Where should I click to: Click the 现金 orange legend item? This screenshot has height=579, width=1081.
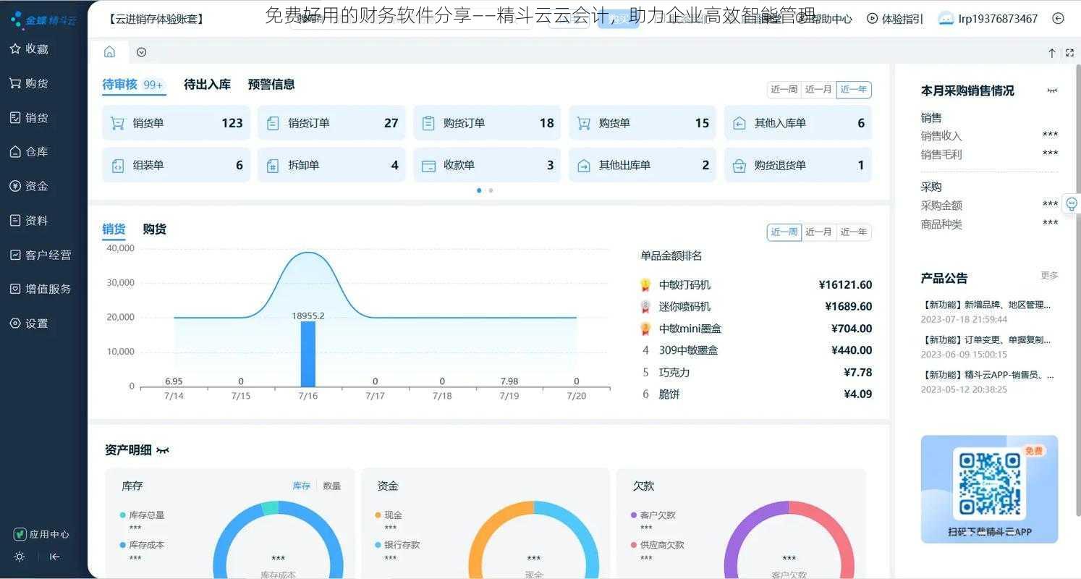pos(389,515)
